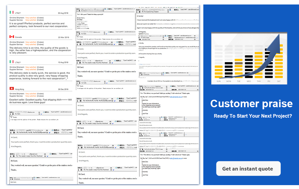Click the Canada flag icon

pos(12,37)
